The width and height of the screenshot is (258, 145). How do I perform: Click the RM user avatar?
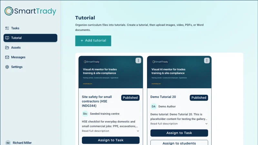(8, 143)
